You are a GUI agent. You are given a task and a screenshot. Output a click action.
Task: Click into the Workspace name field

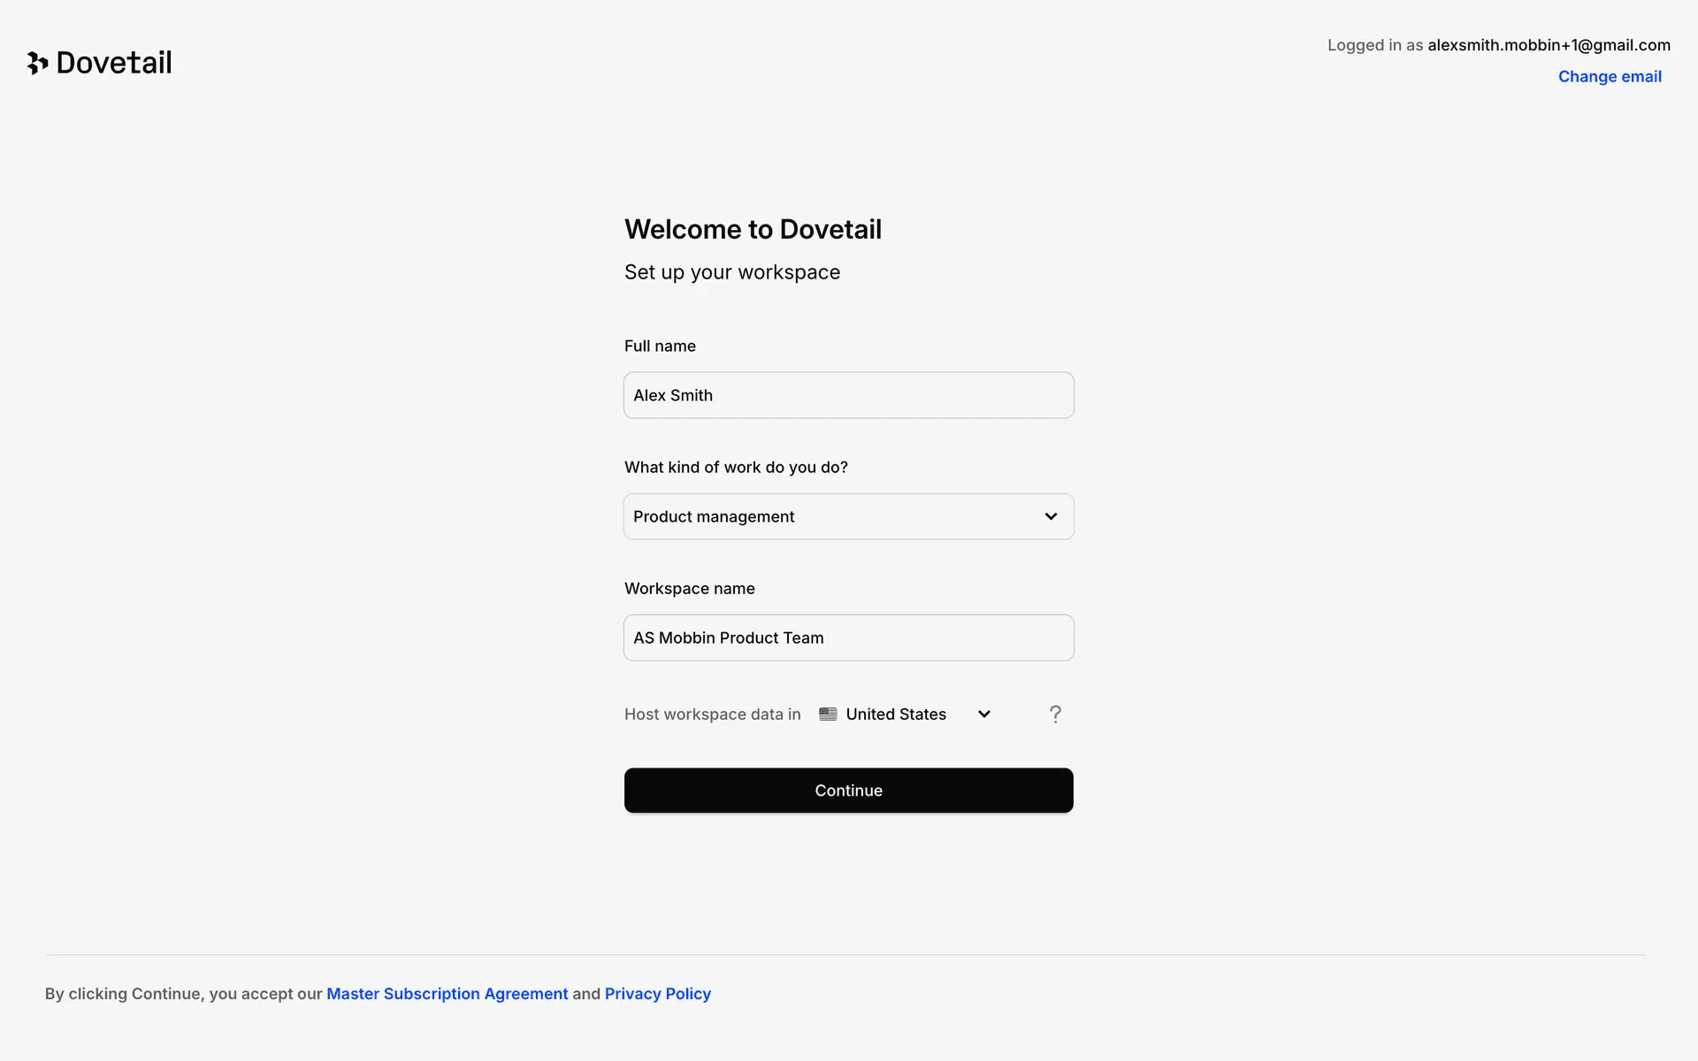[x=848, y=637]
